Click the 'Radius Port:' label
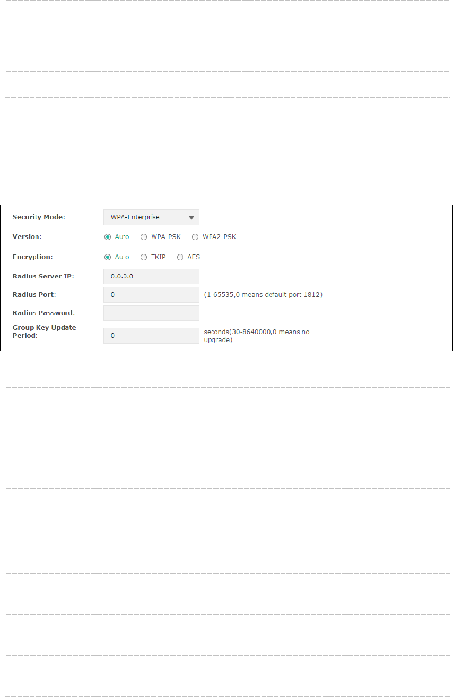This screenshot has width=453, height=697. click(x=34, y=295)
